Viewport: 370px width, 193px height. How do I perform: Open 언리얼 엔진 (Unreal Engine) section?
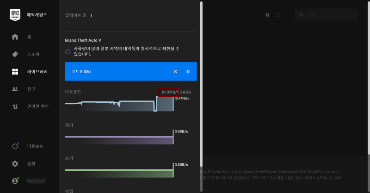pyautogui.click(x=38, y=106)
